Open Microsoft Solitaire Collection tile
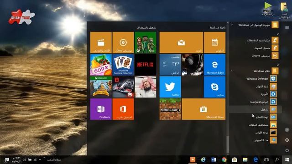Screen dimensions: 292x164 pos(123,65)
